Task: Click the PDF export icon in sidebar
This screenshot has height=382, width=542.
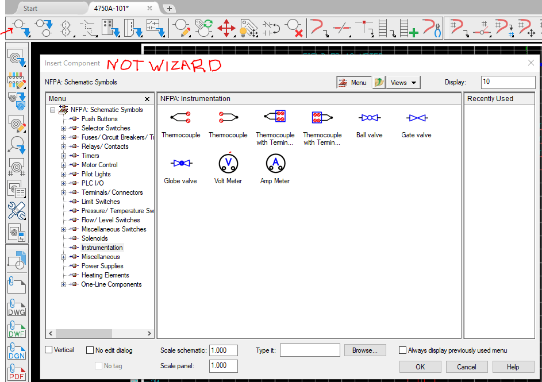Action: [x=16, y=374]
